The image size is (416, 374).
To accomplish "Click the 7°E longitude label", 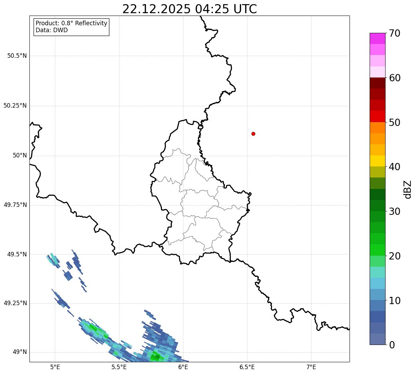I will [311, 367].
